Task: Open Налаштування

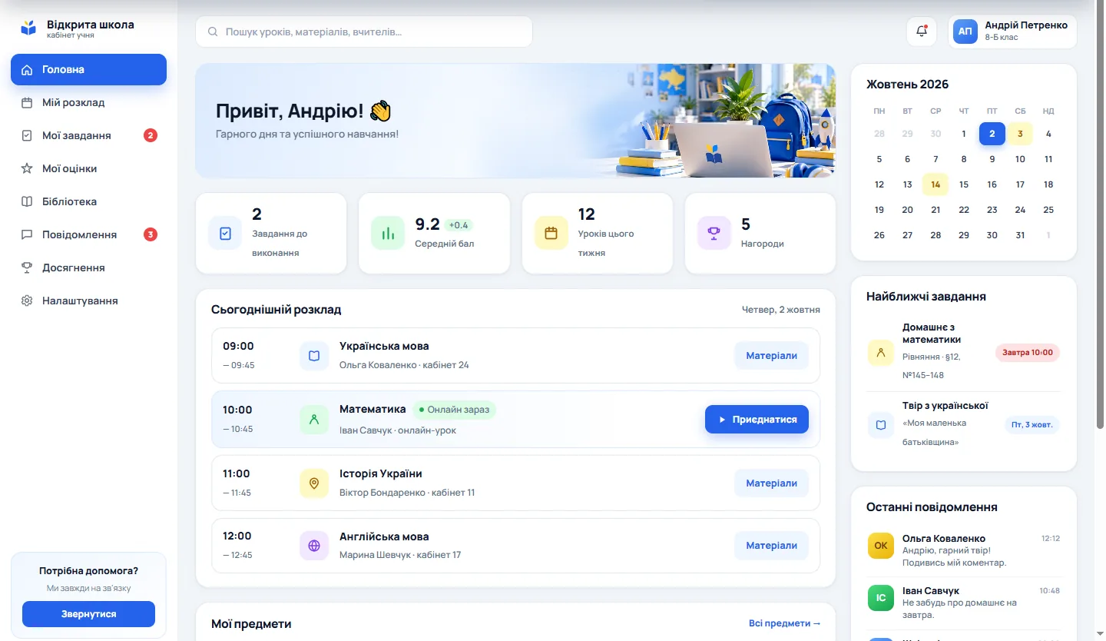Action: point(88,301)
